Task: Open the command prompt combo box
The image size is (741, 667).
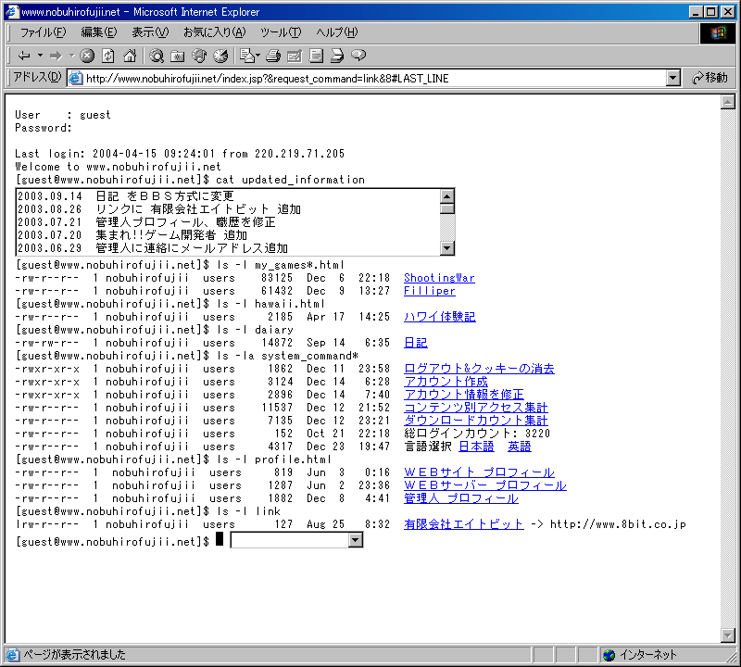Action: pos(296,540)
